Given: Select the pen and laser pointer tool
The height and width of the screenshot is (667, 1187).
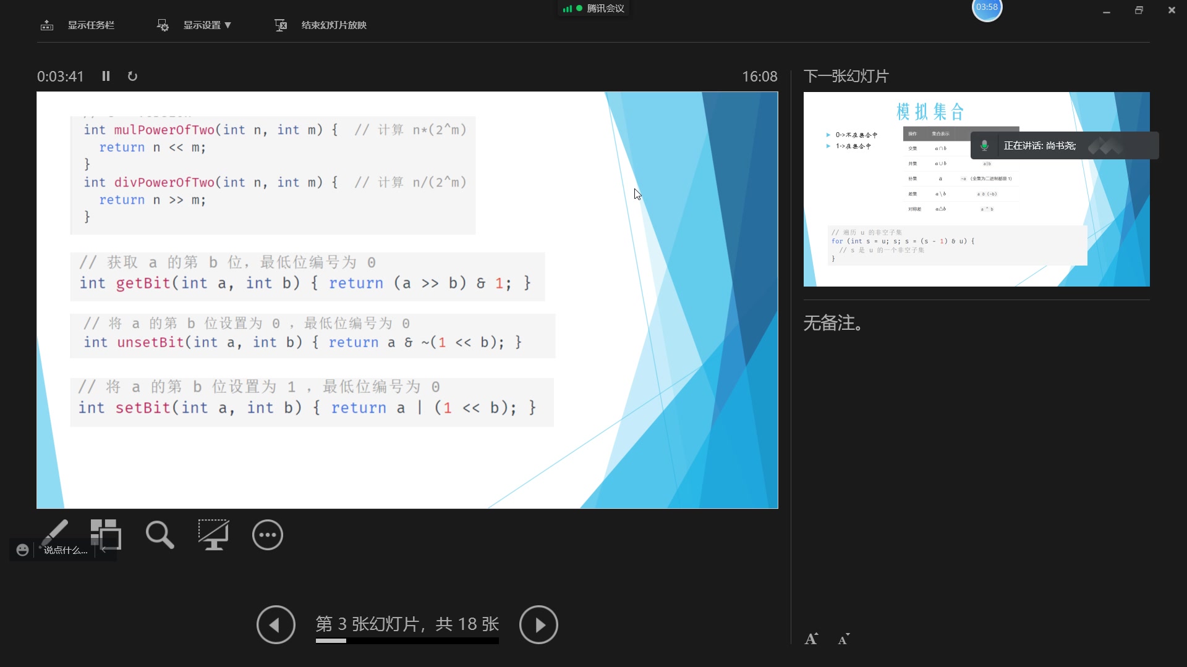Looking at the screenshot, I should tap(54, 532).
